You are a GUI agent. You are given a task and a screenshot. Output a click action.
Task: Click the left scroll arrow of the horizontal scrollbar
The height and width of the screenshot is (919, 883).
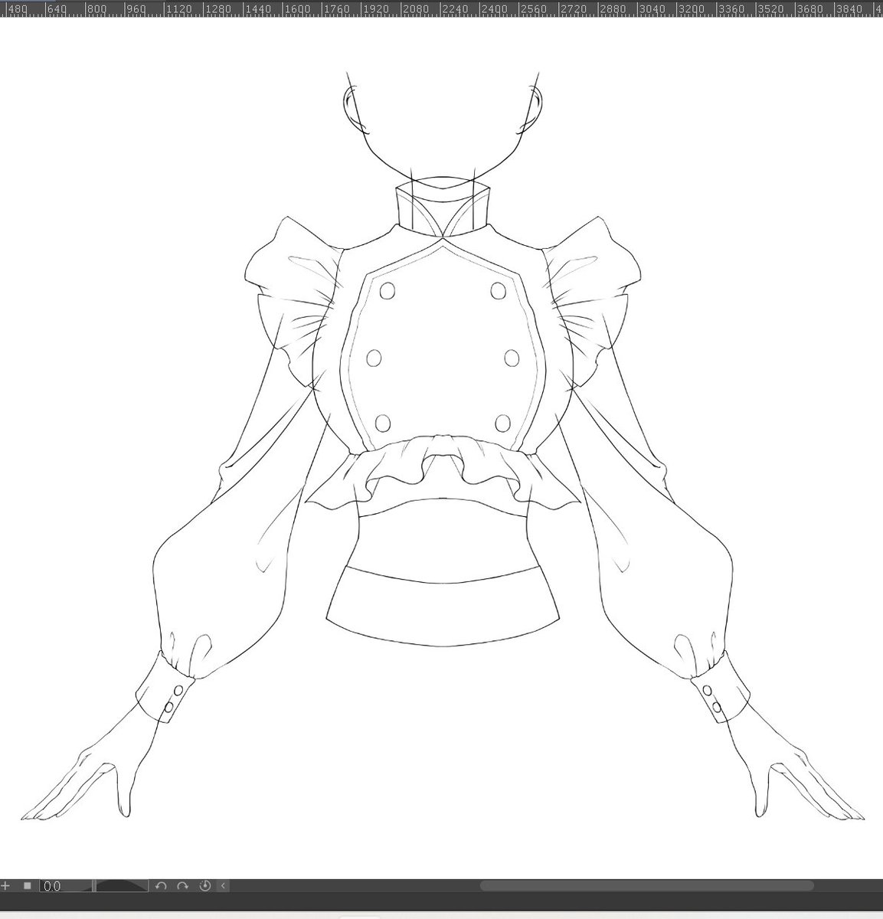pos(224,886)
